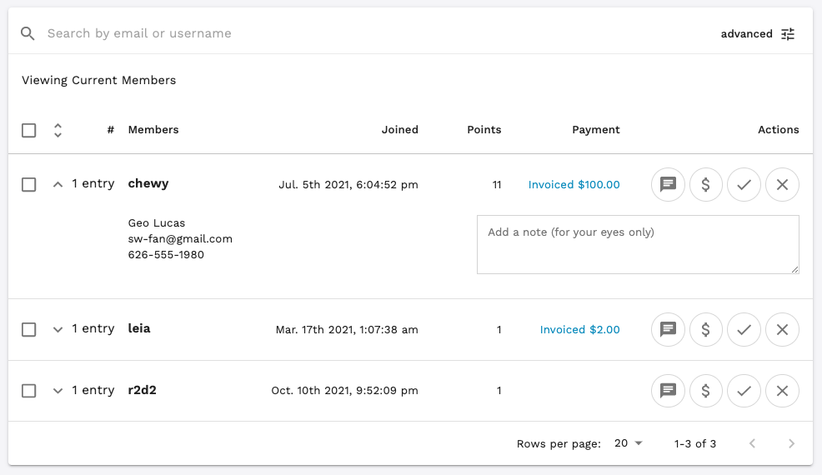Click the private note text area
Image resolution: width=822 pixels, height=475 pixels.
tap(638, 244)
